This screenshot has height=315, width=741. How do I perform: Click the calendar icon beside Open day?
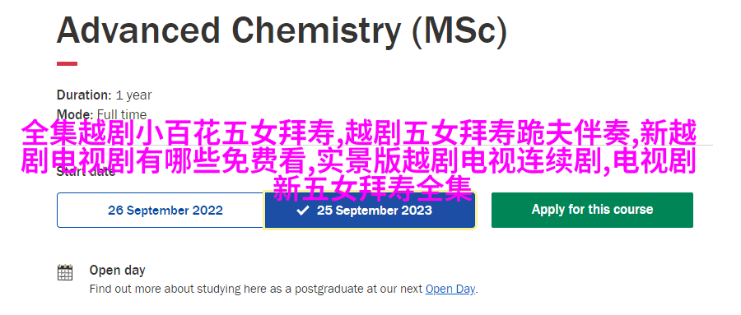(x=65, y=272)
